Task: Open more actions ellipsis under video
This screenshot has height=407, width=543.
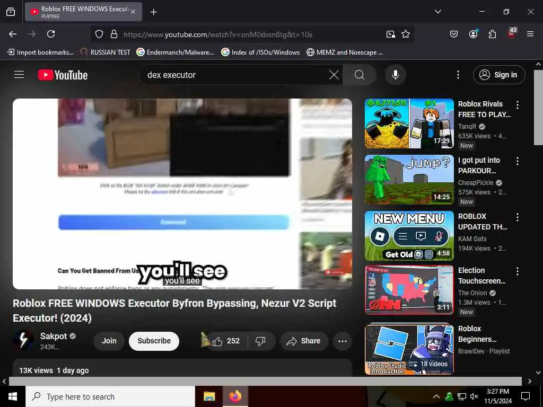Action: click(x=343, y=341)
